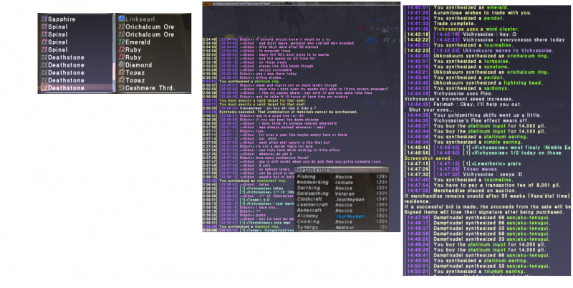This screenshot has width=573, height=288.
Task: Click the Craft Skills window title bar
Action: tap(342, 170)
